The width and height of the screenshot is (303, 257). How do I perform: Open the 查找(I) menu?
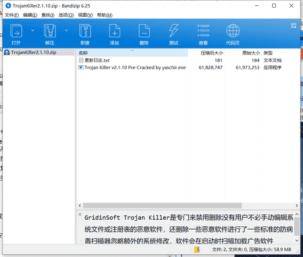pyautogui.click(x=48, y=15)
